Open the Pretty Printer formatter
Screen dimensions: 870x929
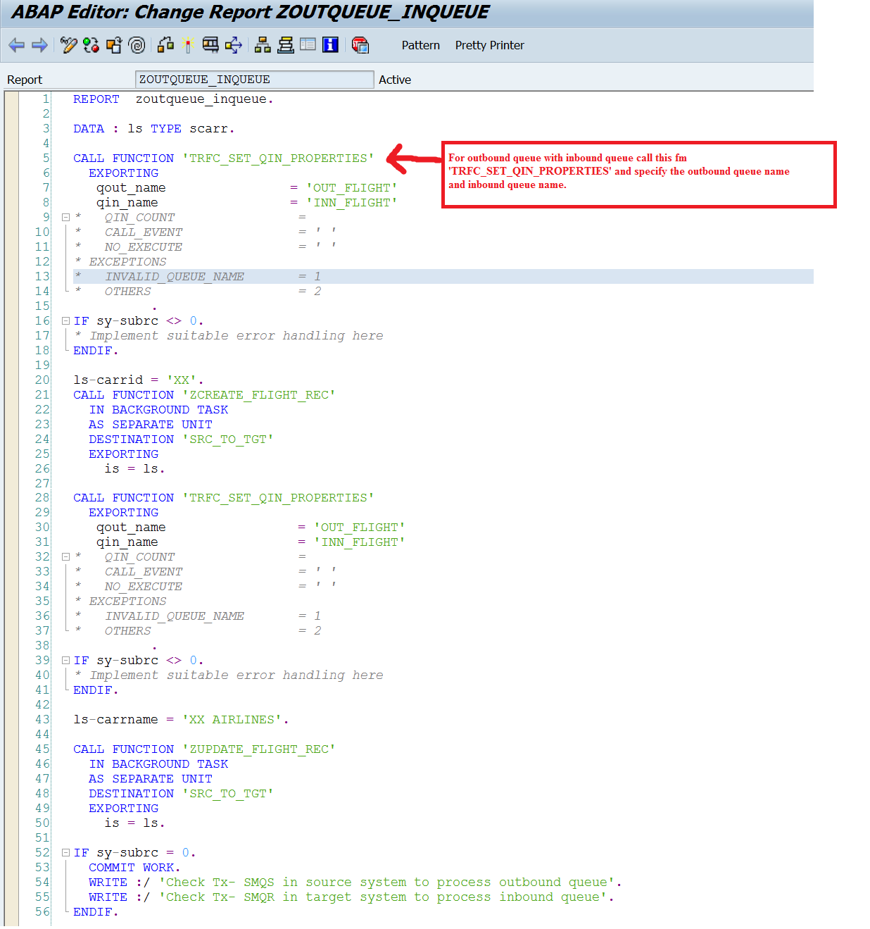coord(489,45)
